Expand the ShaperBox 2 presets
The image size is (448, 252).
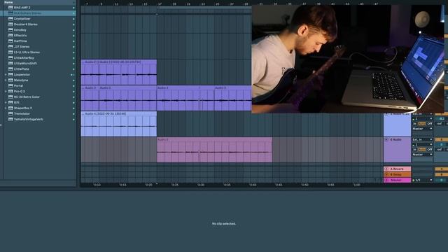6,108
